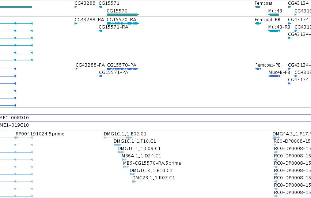Click the DMG2B.1_1.K07.C1 arrow glyph
Viewport: 311px width, 198px height.
pos(134,182)
